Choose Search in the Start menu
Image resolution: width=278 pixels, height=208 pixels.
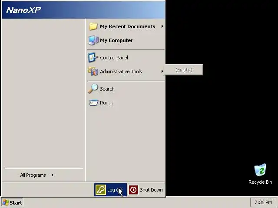click(126, 88)
